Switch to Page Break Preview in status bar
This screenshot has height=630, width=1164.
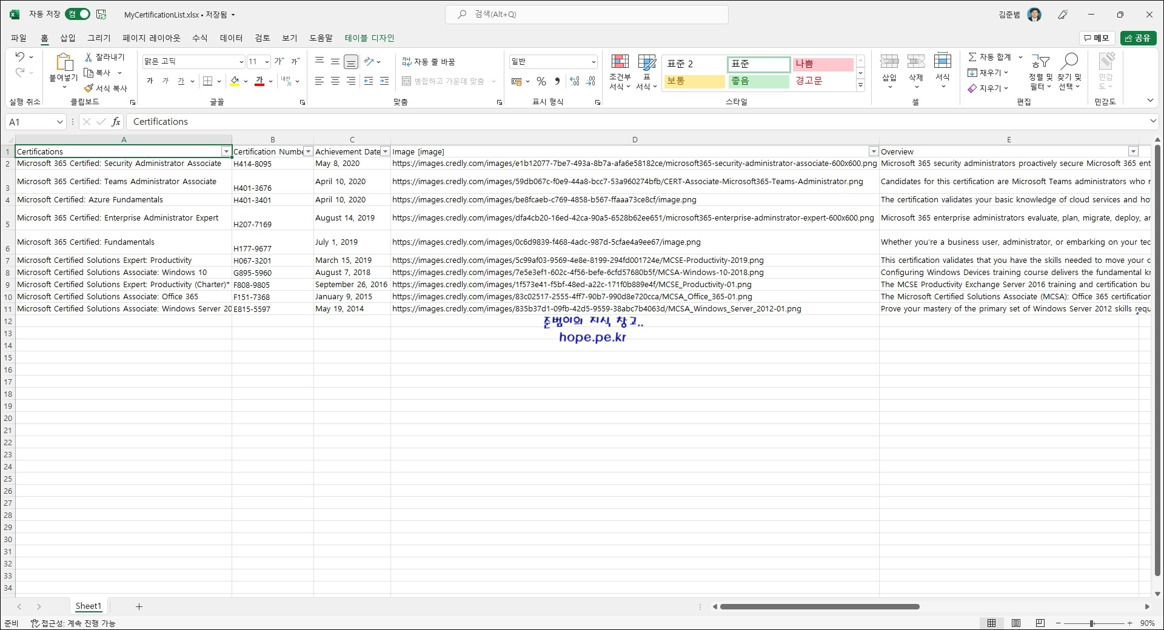tap(1040, 623)
